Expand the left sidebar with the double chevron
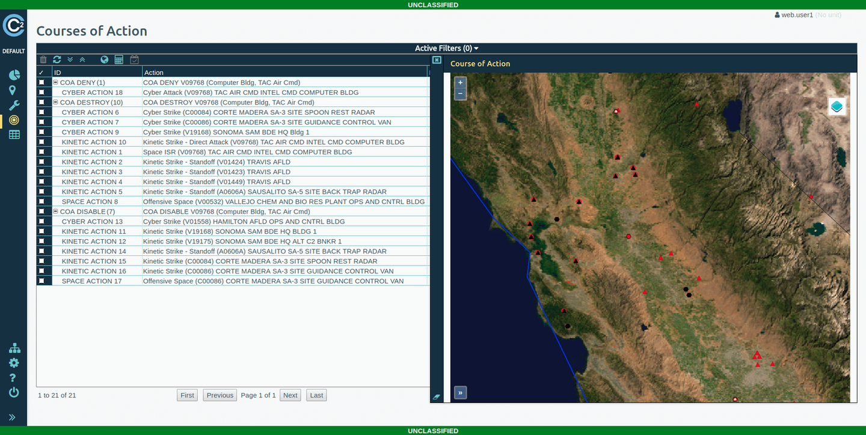866x435 pixels. 12,417
